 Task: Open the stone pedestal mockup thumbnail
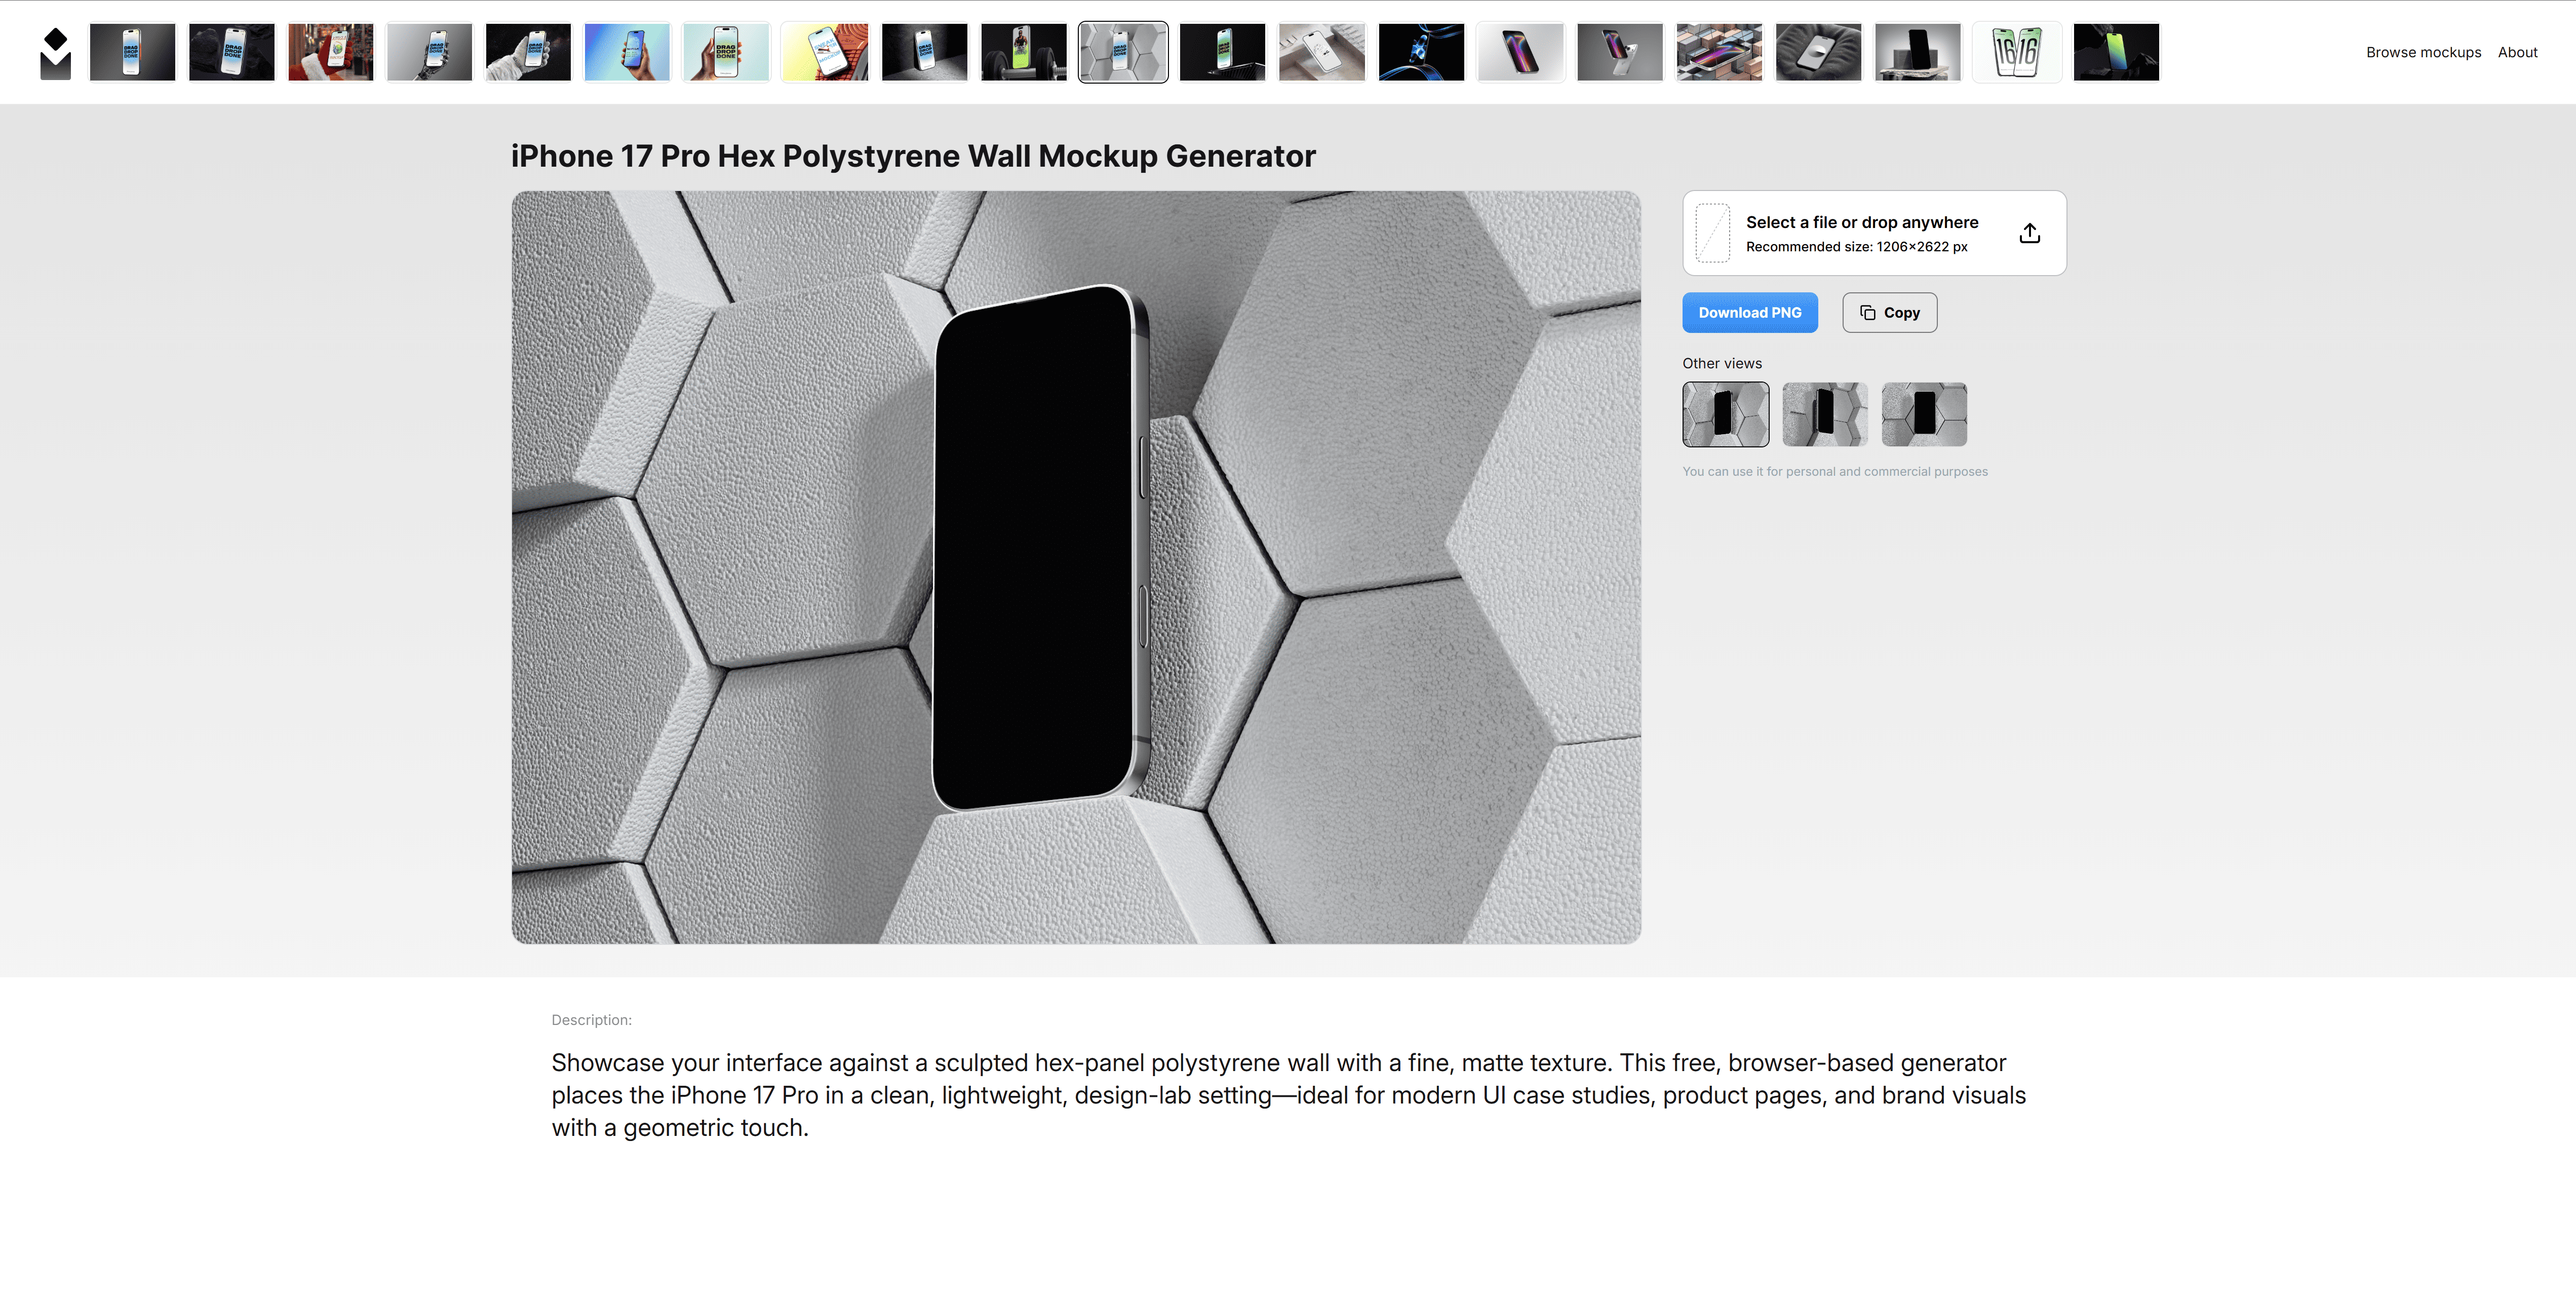pyautogui.click(x=1917, y=52)
